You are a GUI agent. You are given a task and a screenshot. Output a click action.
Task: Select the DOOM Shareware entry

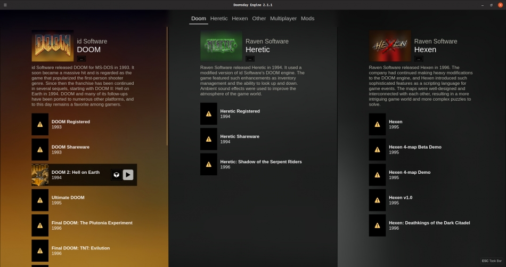coord(84,149)
